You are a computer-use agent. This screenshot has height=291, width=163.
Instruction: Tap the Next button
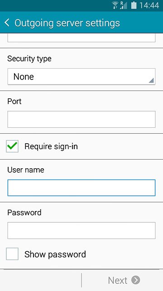[124, 280]
